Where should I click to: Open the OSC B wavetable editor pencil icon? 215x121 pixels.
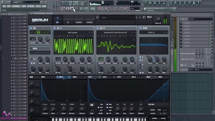[x=134, y=40]
